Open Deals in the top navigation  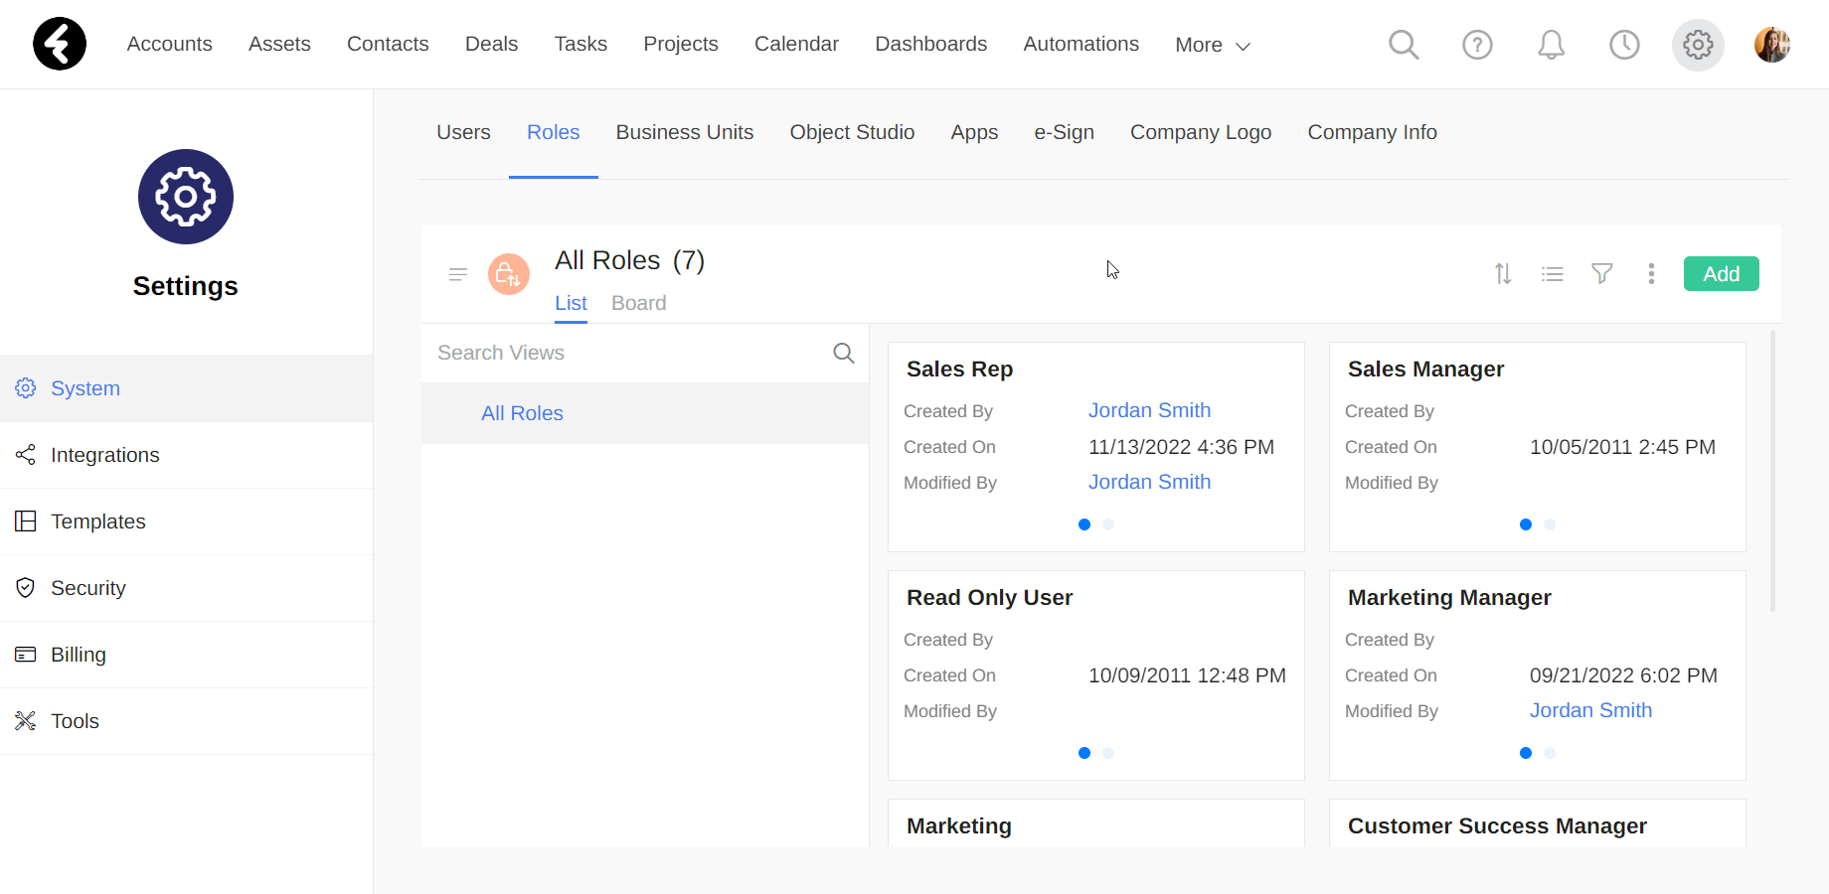[x=491, y=44]
